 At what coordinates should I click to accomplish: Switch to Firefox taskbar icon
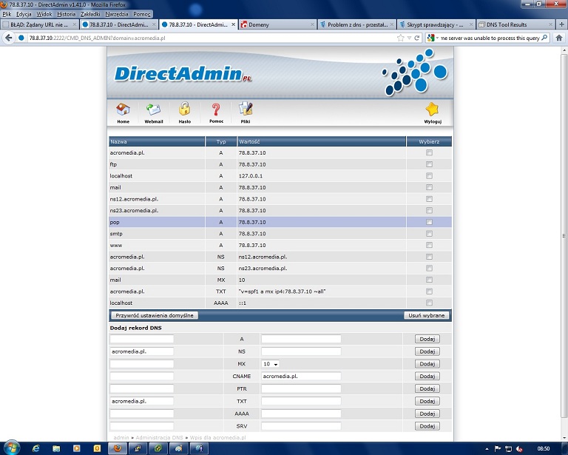pos(117,448)
